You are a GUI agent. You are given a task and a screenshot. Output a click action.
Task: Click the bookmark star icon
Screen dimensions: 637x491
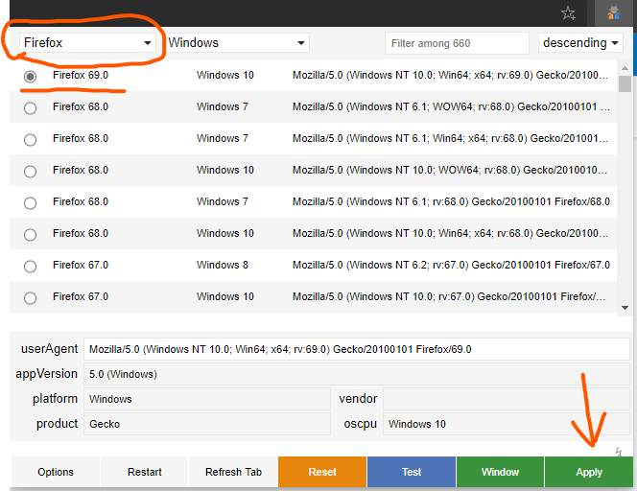coord(568,13)
